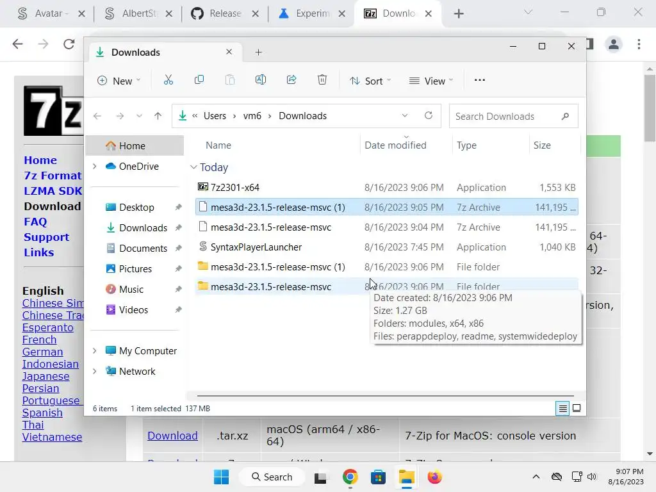Select Home in the navigation pane
This screenshot has height=492, width=656.
point(135,145)
